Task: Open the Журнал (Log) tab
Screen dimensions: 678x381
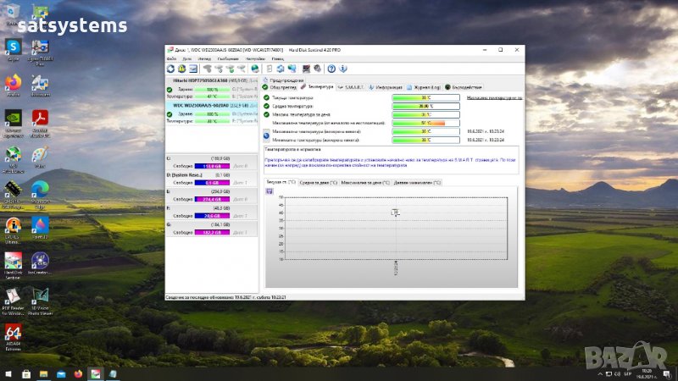Action: (426, 87)
